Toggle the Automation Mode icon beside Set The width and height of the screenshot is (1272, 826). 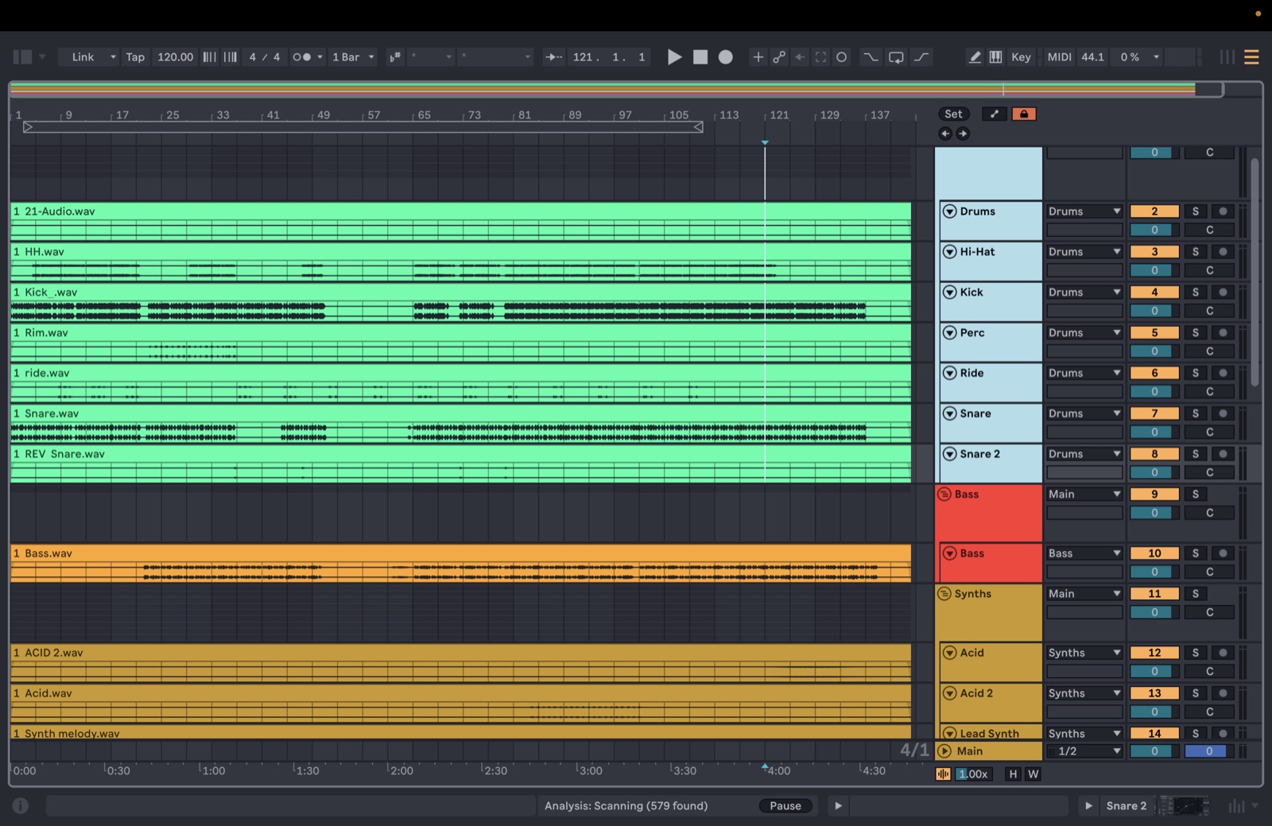995,114
